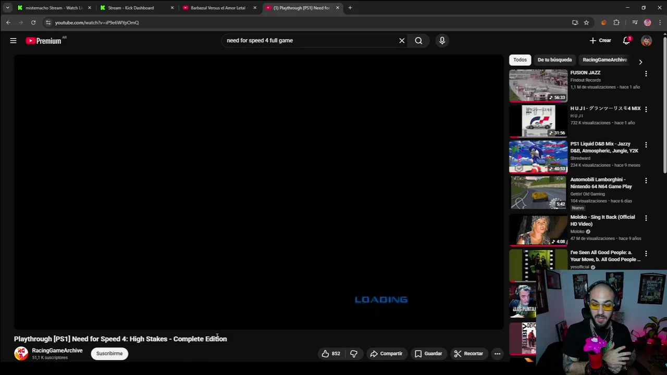This screenshot has height=375, width=667.
Task: Open the YouTube hamburger guide menu
Action: pos(13,41)
